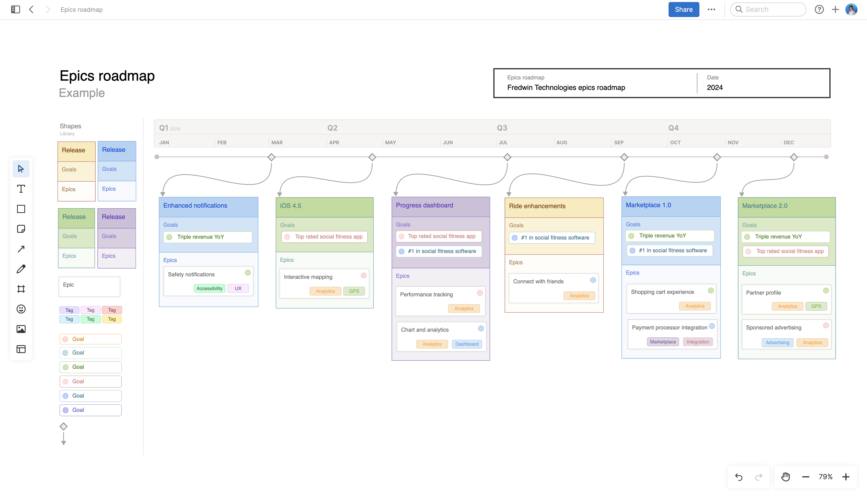Open the account menu via profile avatar
Screen dimensions: 867x498
pyautogui.click(x=852, y=9)
